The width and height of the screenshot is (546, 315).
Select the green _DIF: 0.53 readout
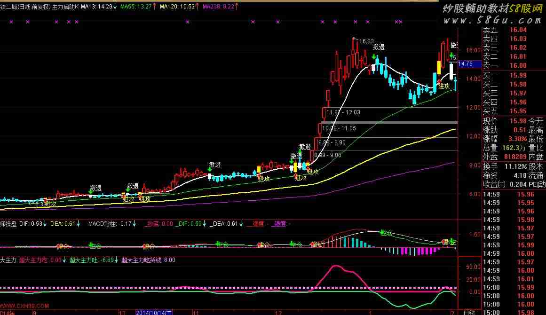[190, 224]
